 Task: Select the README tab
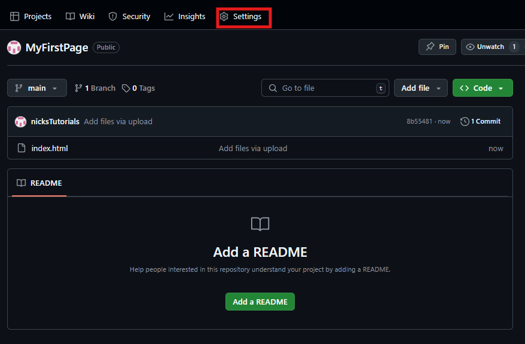[39, 183]
